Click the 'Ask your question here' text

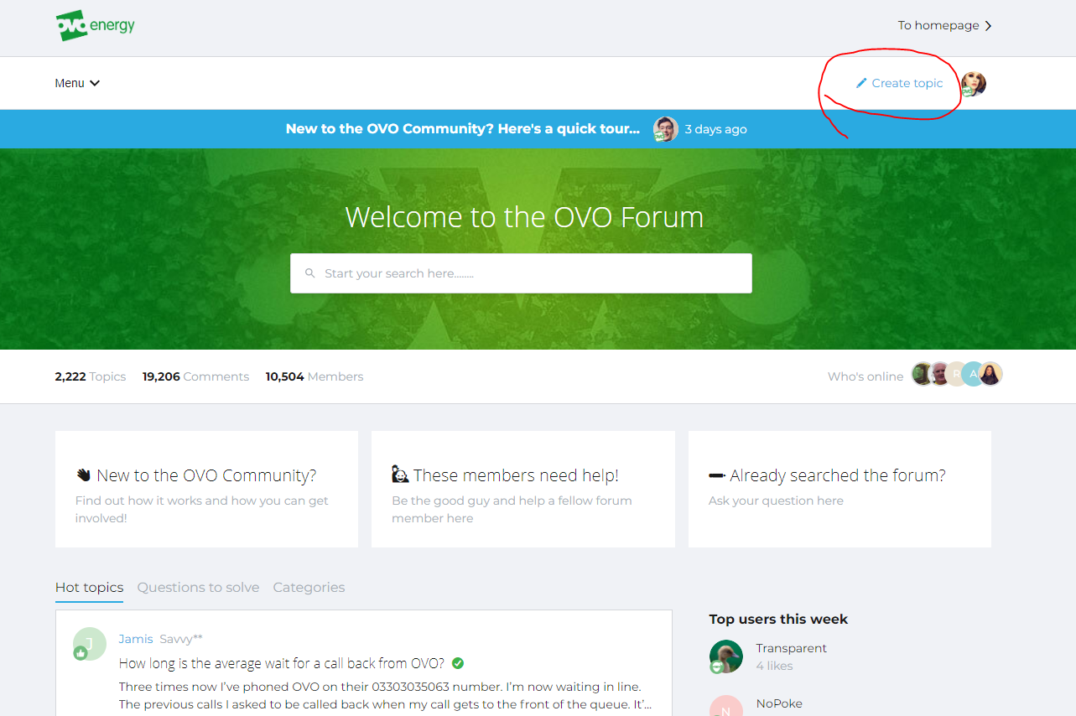click(776, 501)
